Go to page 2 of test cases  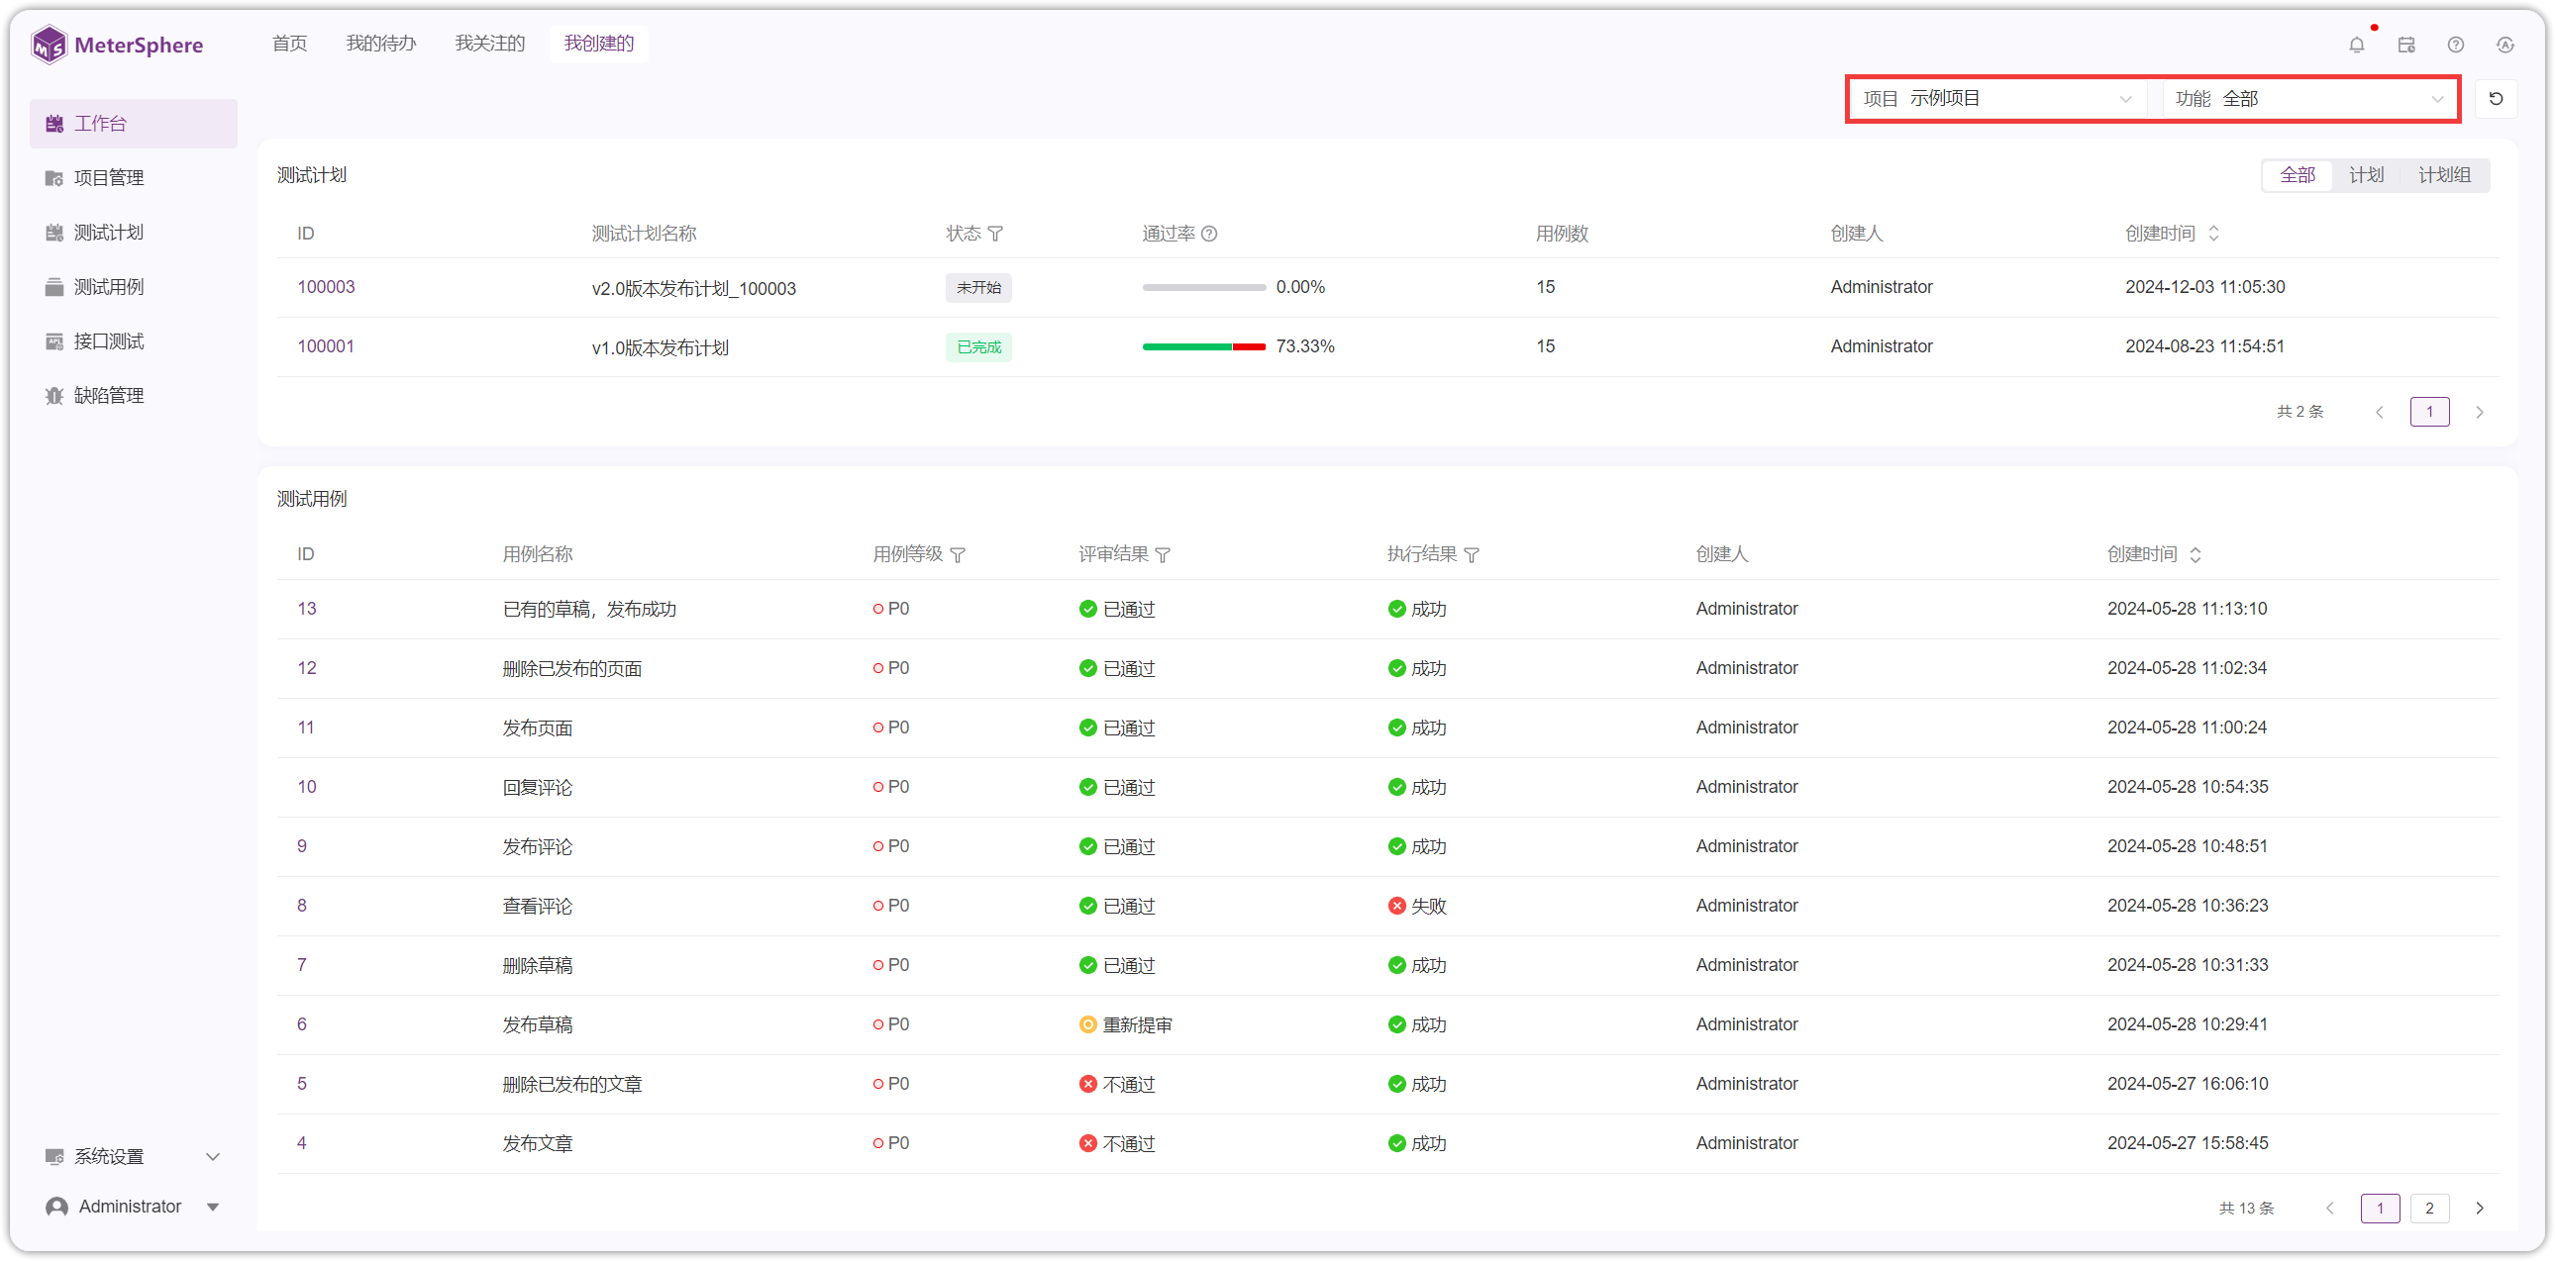pos(2429,1208)
